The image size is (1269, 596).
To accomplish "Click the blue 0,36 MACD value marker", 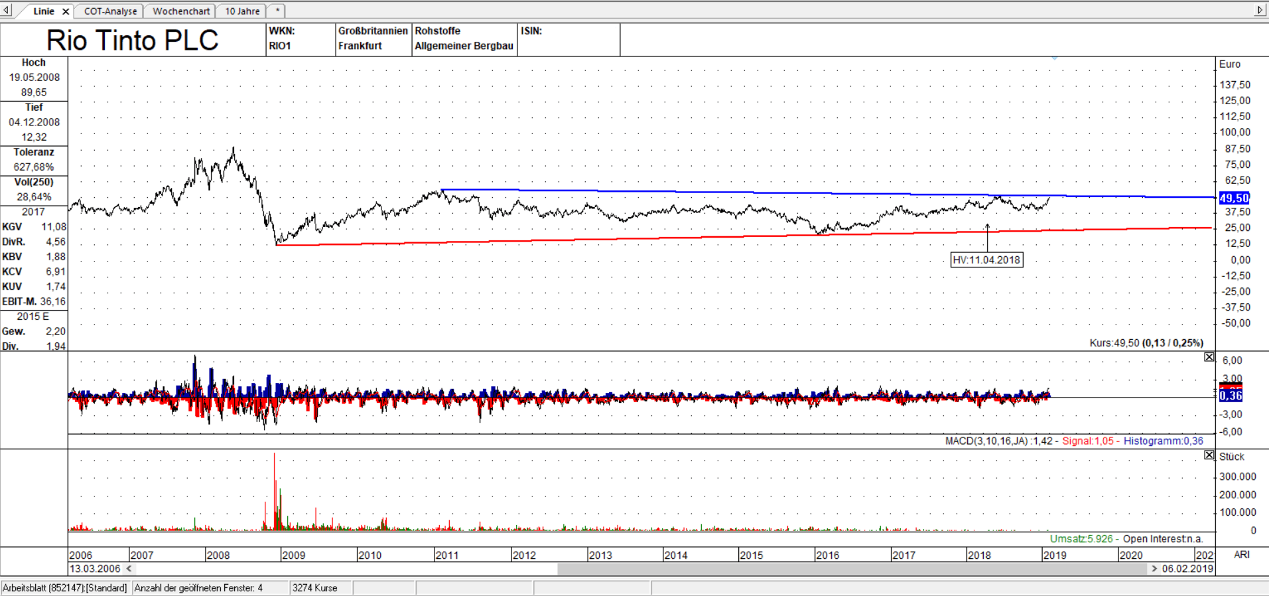I will click(x=1231, y=396).
